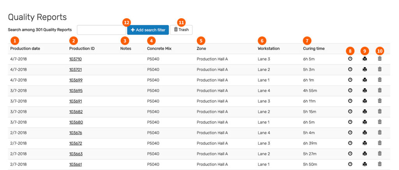Delete report row 103661
The width and height of the screenshot is (399, 170).
pos(380,164)
